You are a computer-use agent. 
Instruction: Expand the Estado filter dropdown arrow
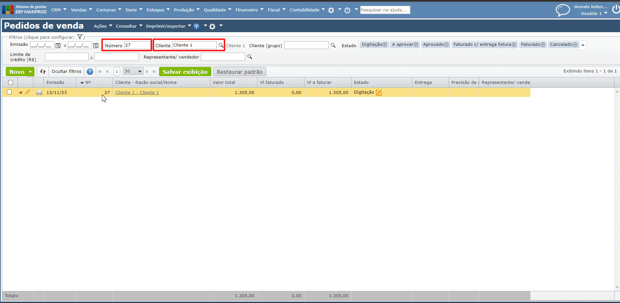coord(583,46)
